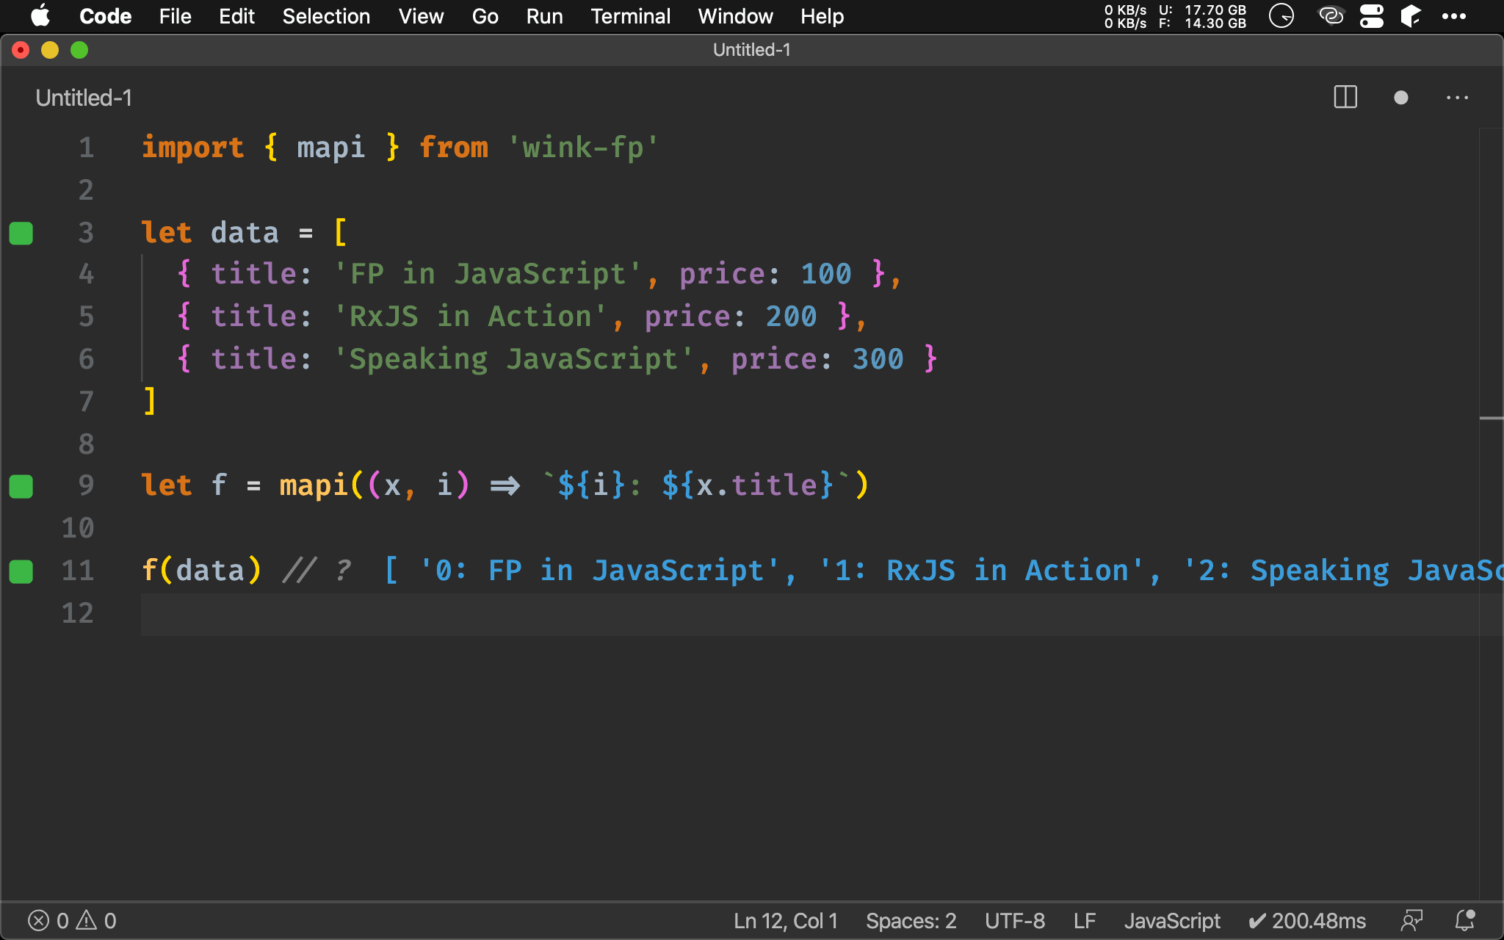Image resolution: width=1504 pixels, height=940 pixels.
Task: Click the cube-shaped menu bar icon
Action: pyautogui.click(x=1411, y=16)
